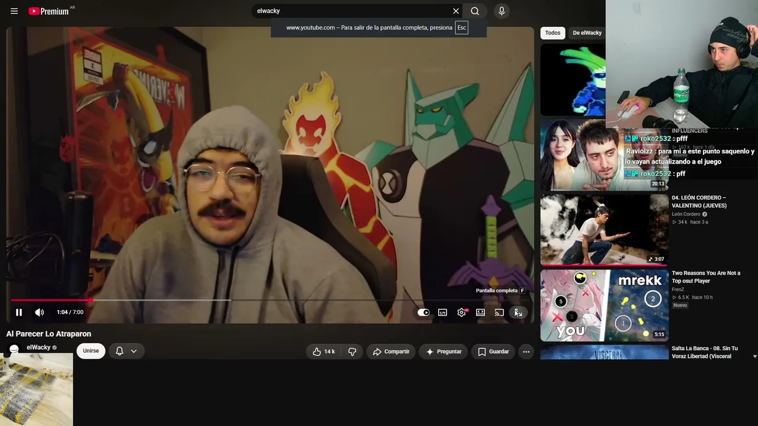The width and height of the screenshot is (758, 426).
Task: Open the León Cordero channel link
Action: pyautogui.click(x=686, y=214)
